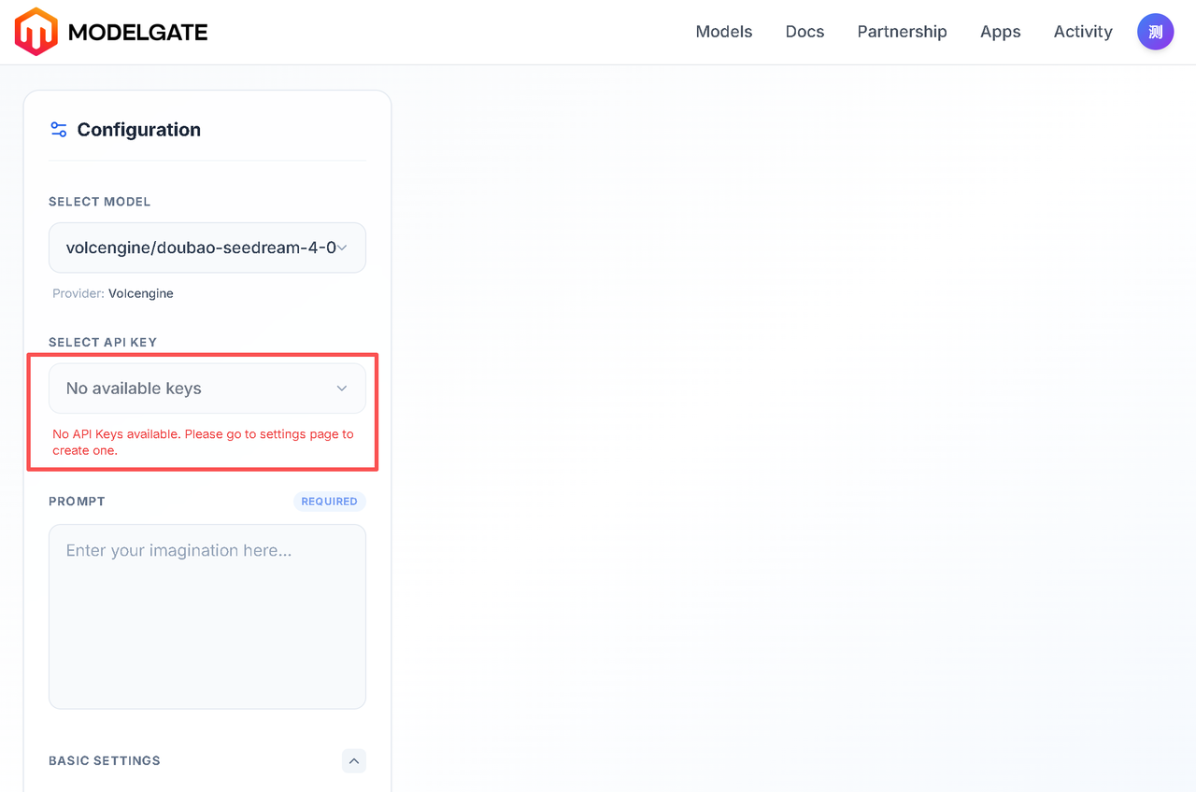Click the MODELGATE wordmark text
This screenshot has width=1196, height=792.
pyautogui.click(x=138, y=33)
